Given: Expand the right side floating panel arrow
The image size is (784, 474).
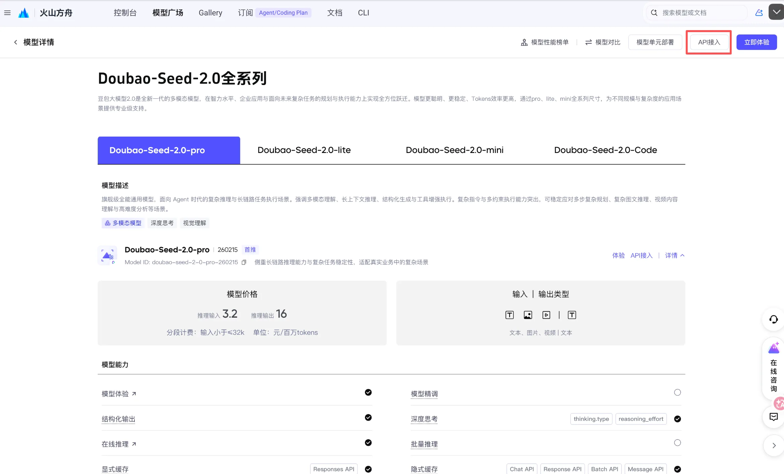Looking at the screenshot, I should (x=774, y=446).
